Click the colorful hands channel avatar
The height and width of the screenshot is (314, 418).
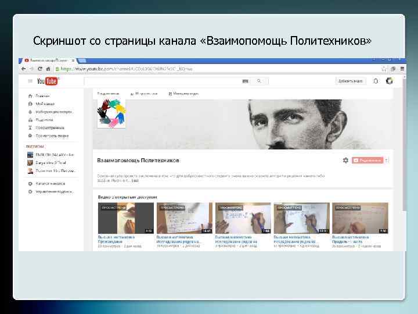[111, 113]
